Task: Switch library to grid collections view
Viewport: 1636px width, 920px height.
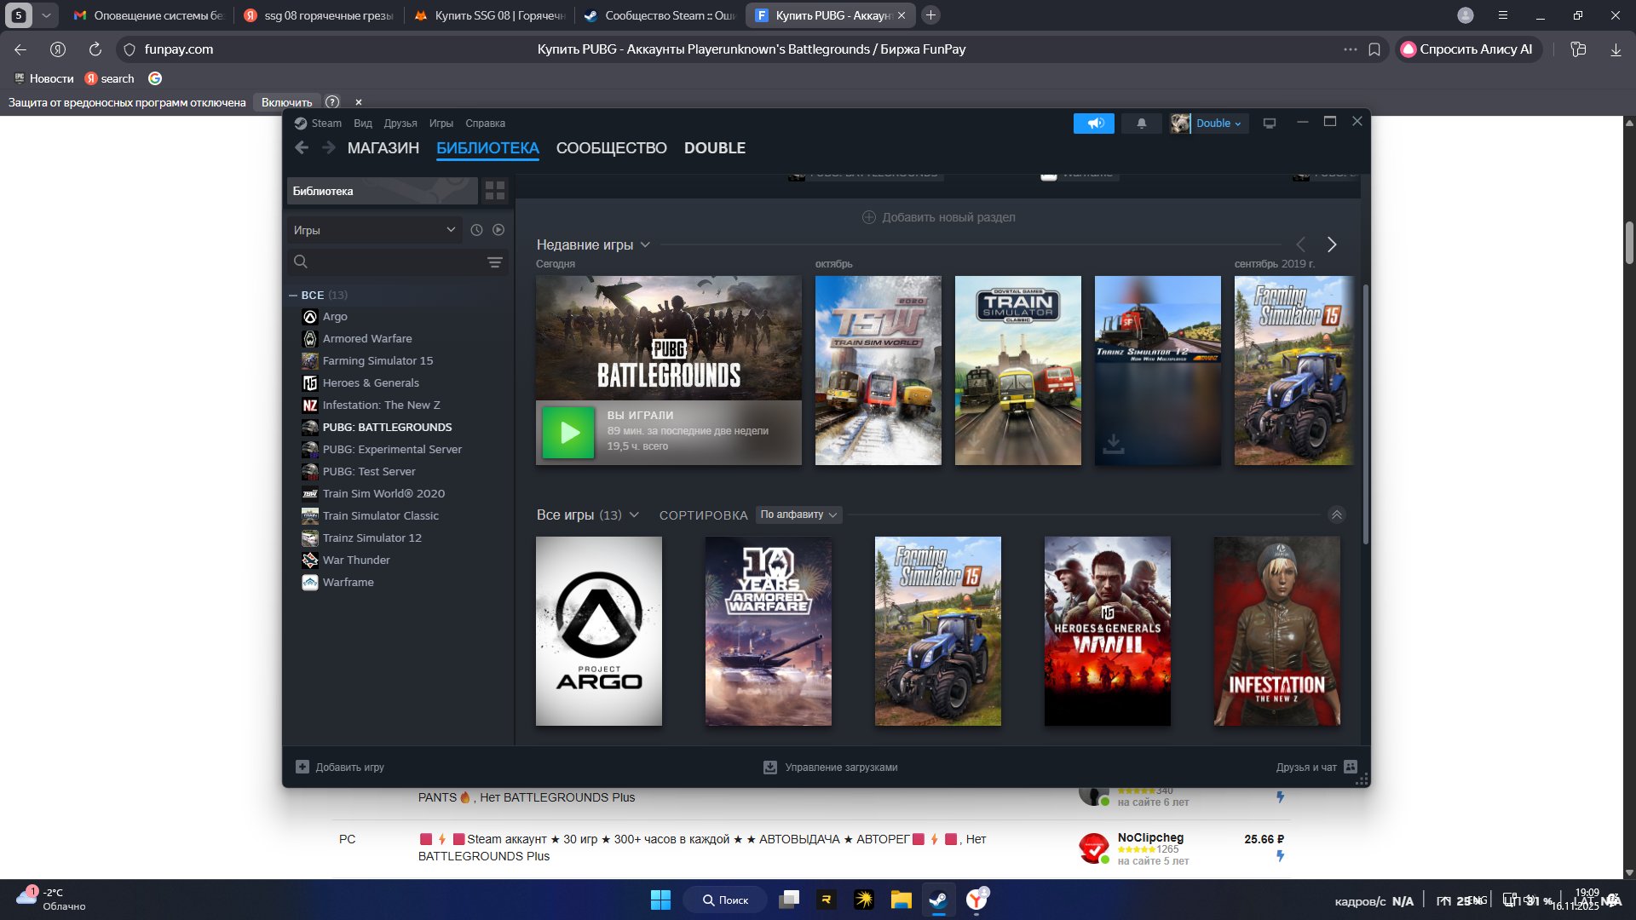Action: [x=495, y=191]
